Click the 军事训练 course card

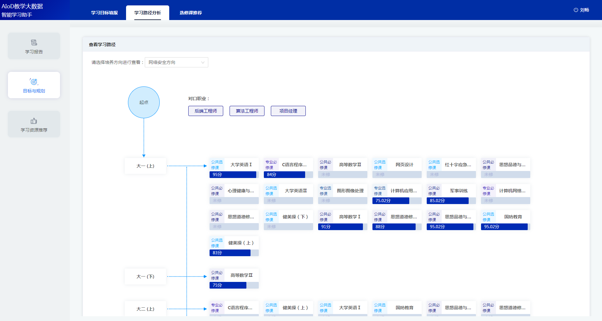click(x=451, y=191)
